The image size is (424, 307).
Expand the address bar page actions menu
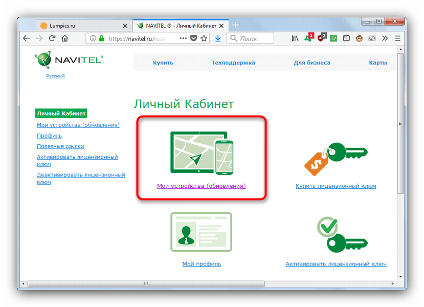[x=183, y=38]
